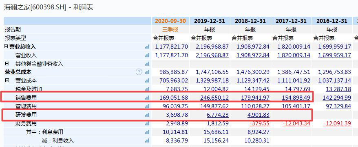
Task: Select the 销售费用 row label
Action: (x=26, y=98)
